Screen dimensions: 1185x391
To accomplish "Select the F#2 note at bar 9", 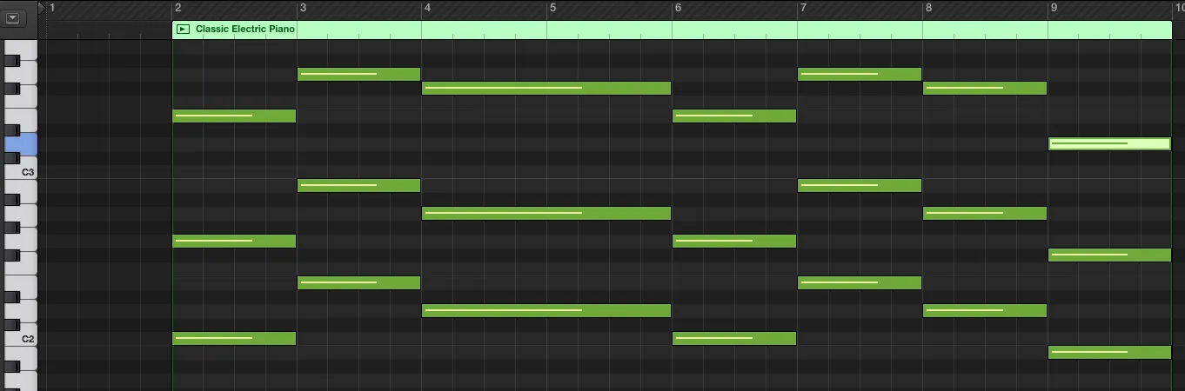I will (x=1109, y=255).
